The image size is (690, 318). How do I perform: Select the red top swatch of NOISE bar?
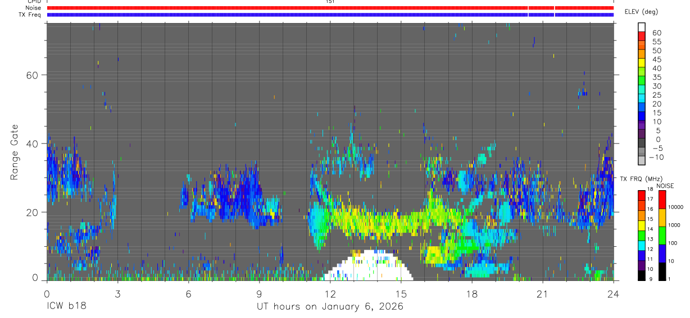pyautogui.click(x=662, y=199)
